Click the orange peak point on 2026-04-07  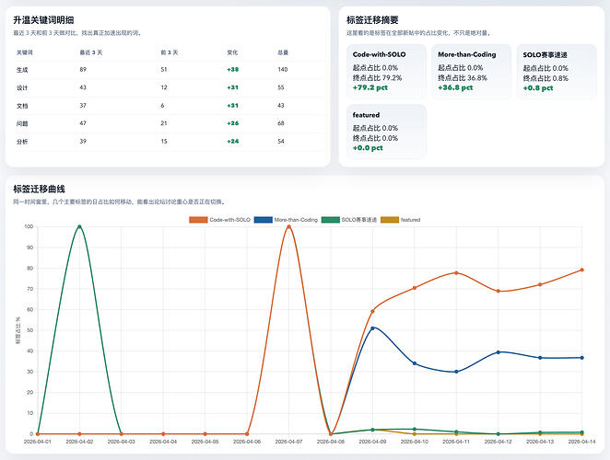click(288, 226)
